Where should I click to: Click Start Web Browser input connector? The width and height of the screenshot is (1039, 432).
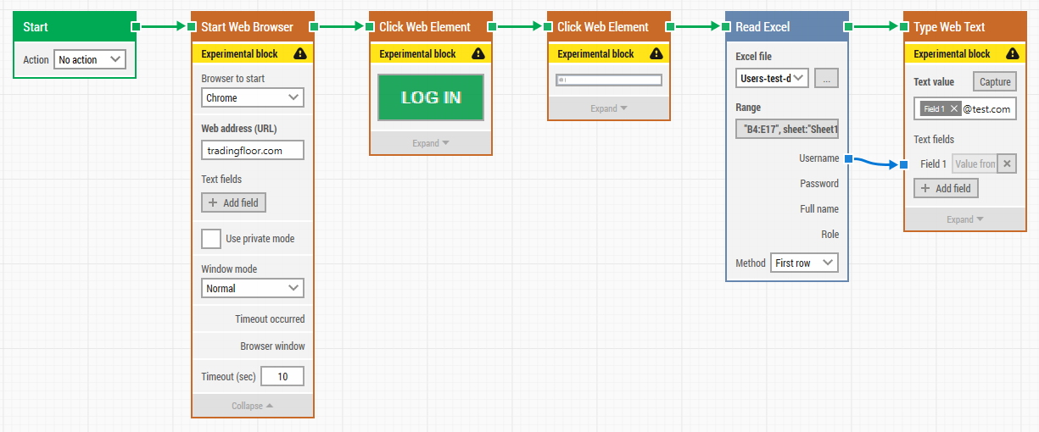[x=192, y=27]
